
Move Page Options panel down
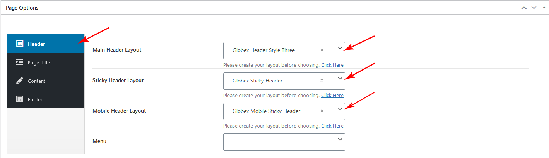coord(534,8)
